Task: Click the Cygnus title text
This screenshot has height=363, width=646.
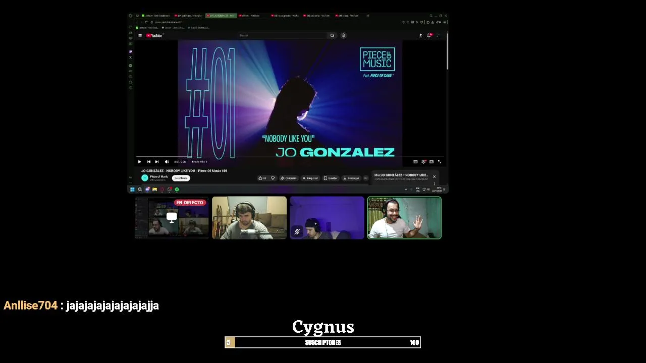Action: [x=323, y=327]
